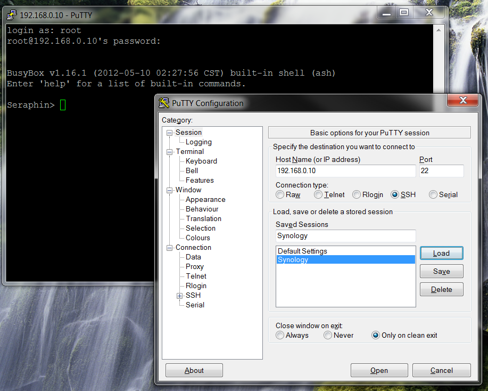The height and width of the screenshot is (391, 488).
Task: Click the Host Name input field
Action: coord(345,171)
